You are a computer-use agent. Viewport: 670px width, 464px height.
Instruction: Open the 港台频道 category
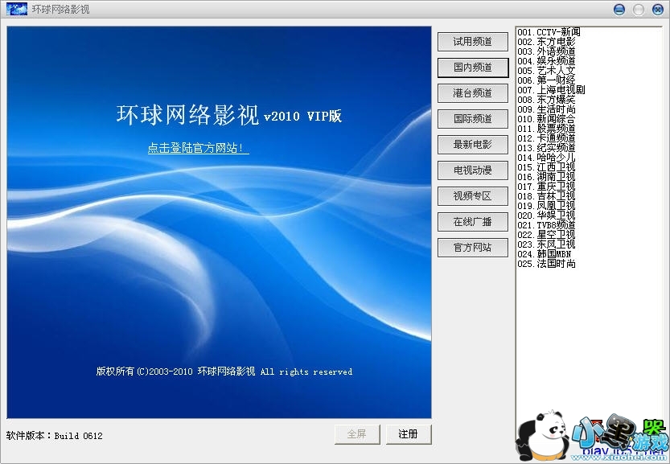pyautogui.click(x=473, y=92)
